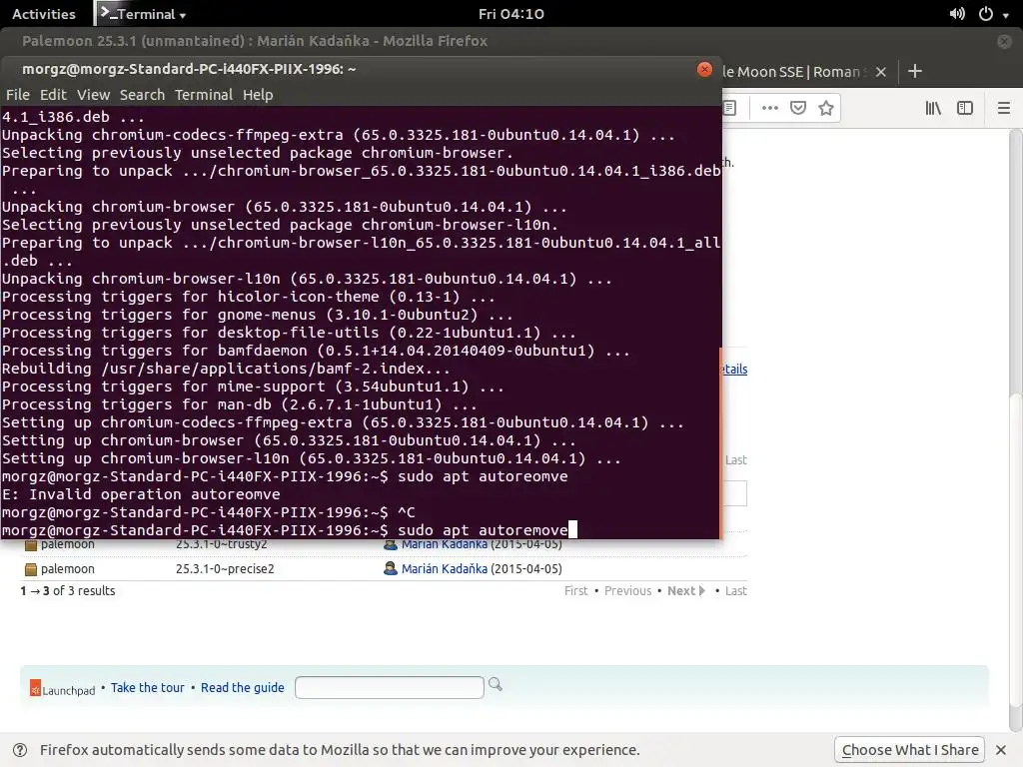Select the Pale Moon SSE tab
The height and width of the screenshot is (767, 1023).
[796, 72]
